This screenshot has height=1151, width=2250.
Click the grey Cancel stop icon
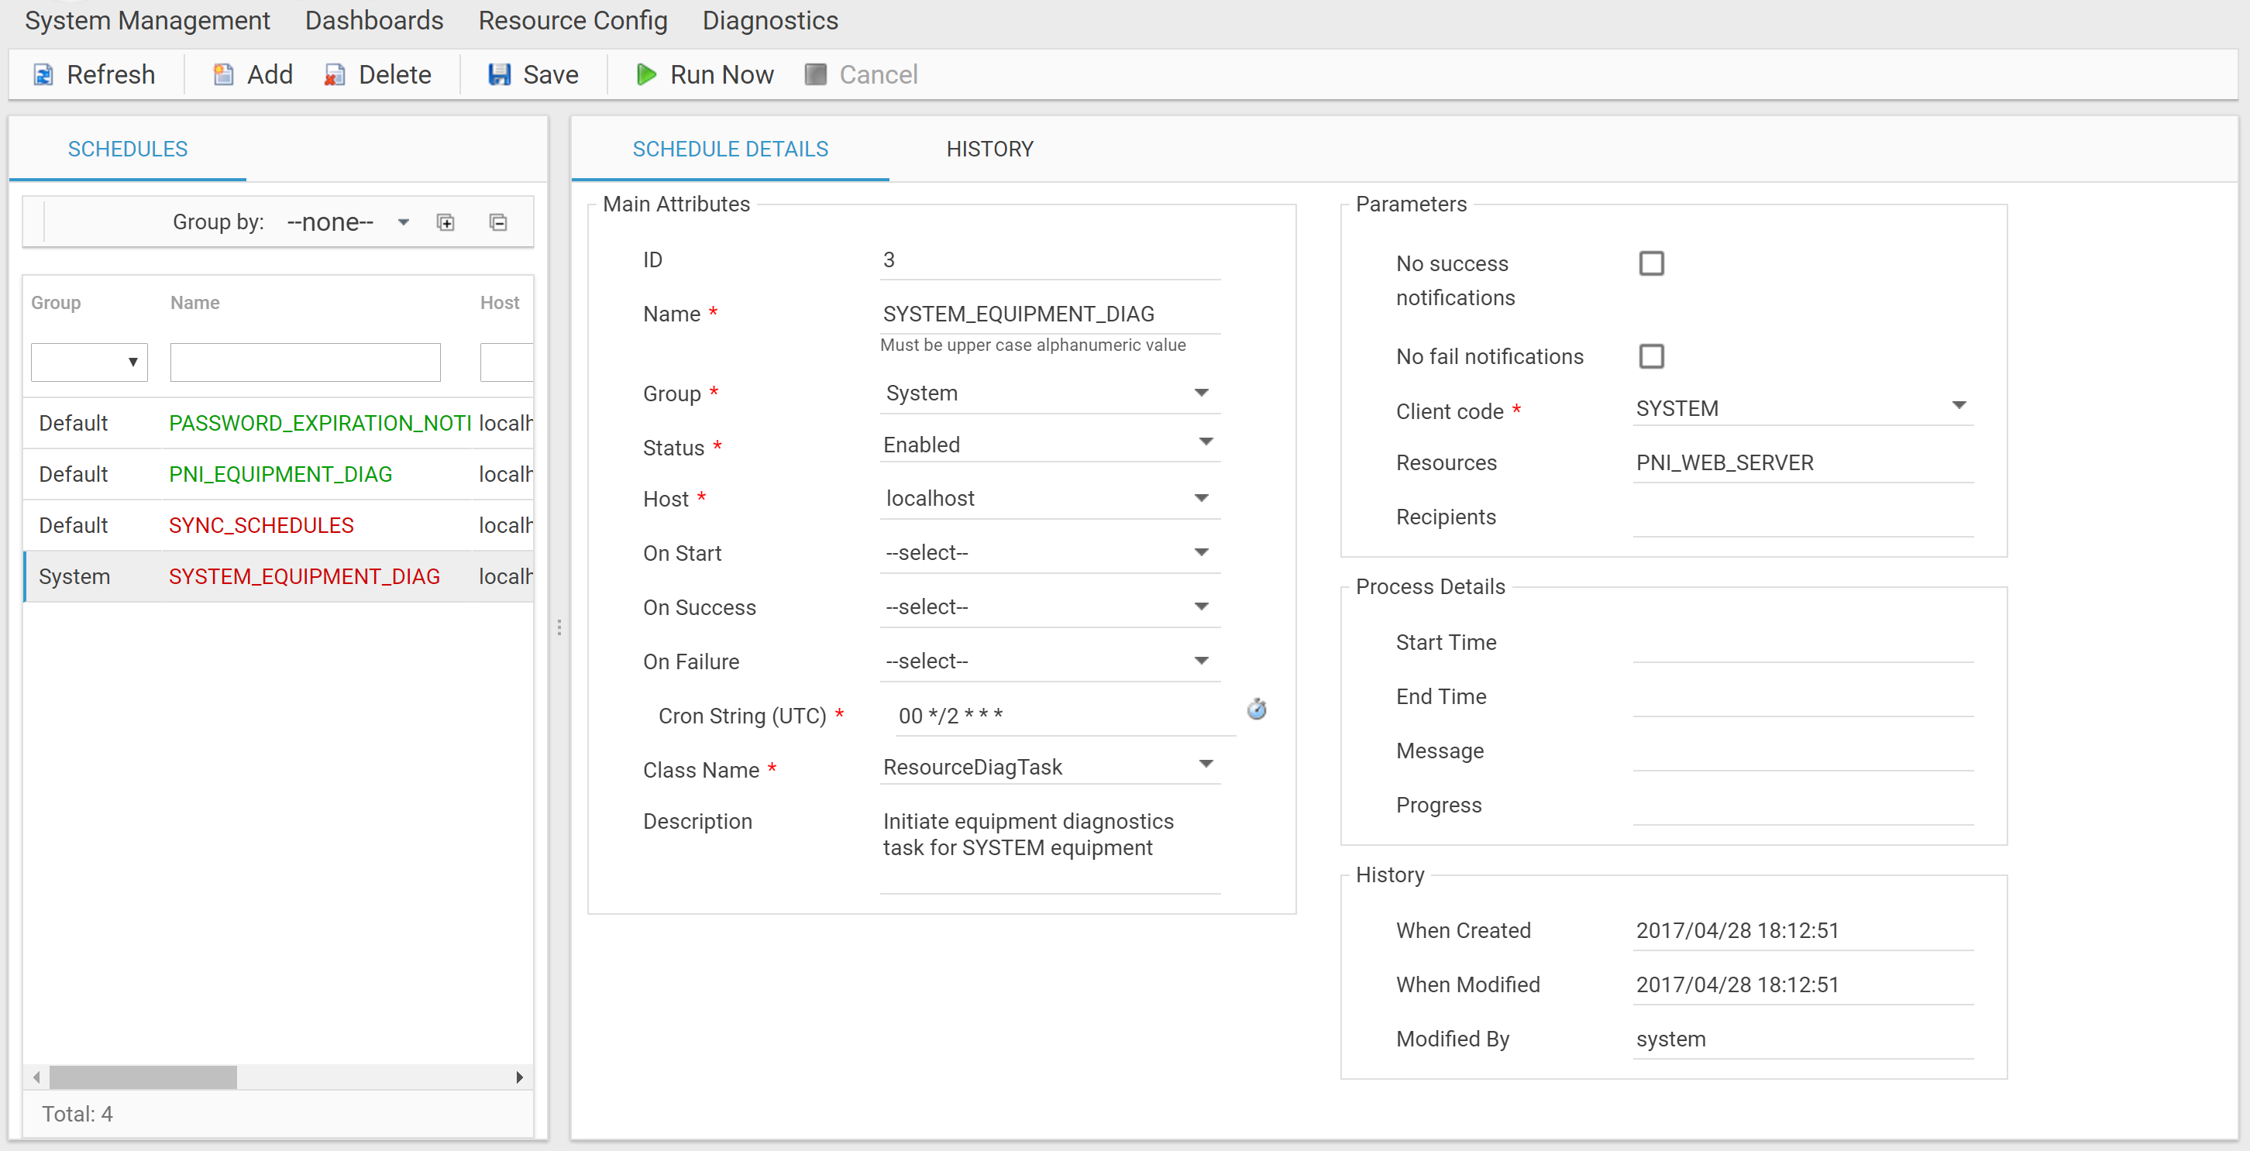tap(816, 75)
